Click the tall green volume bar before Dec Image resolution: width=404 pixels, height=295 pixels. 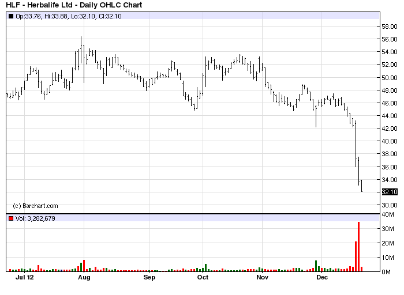click(x=316, y=266)
